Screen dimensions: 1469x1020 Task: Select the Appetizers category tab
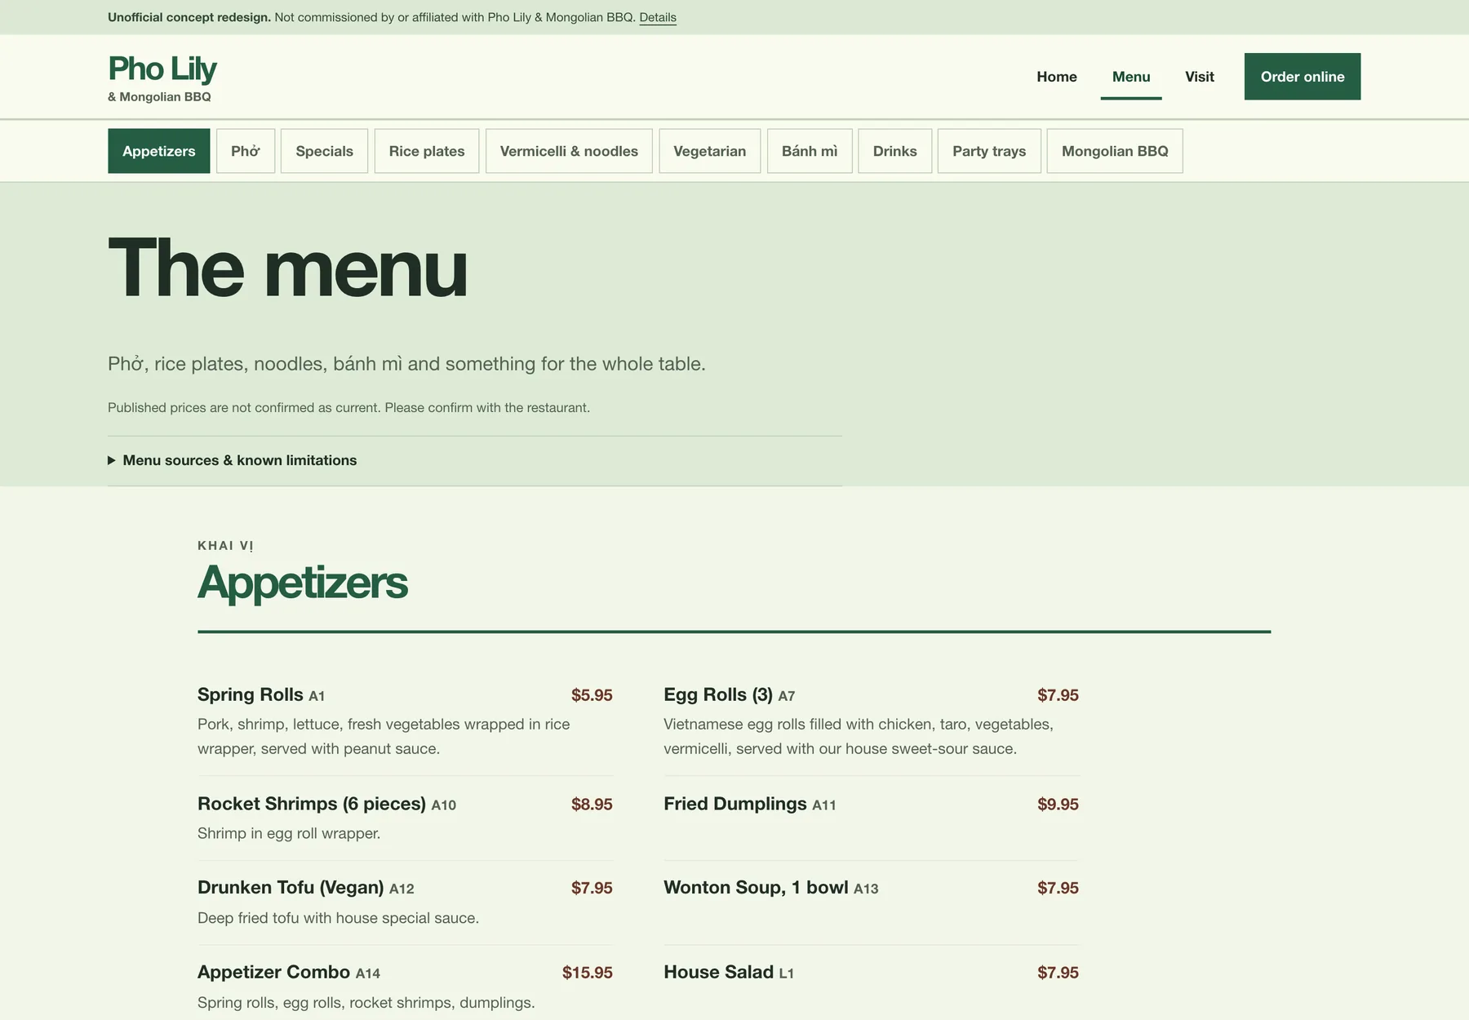[x=159, y=151]
